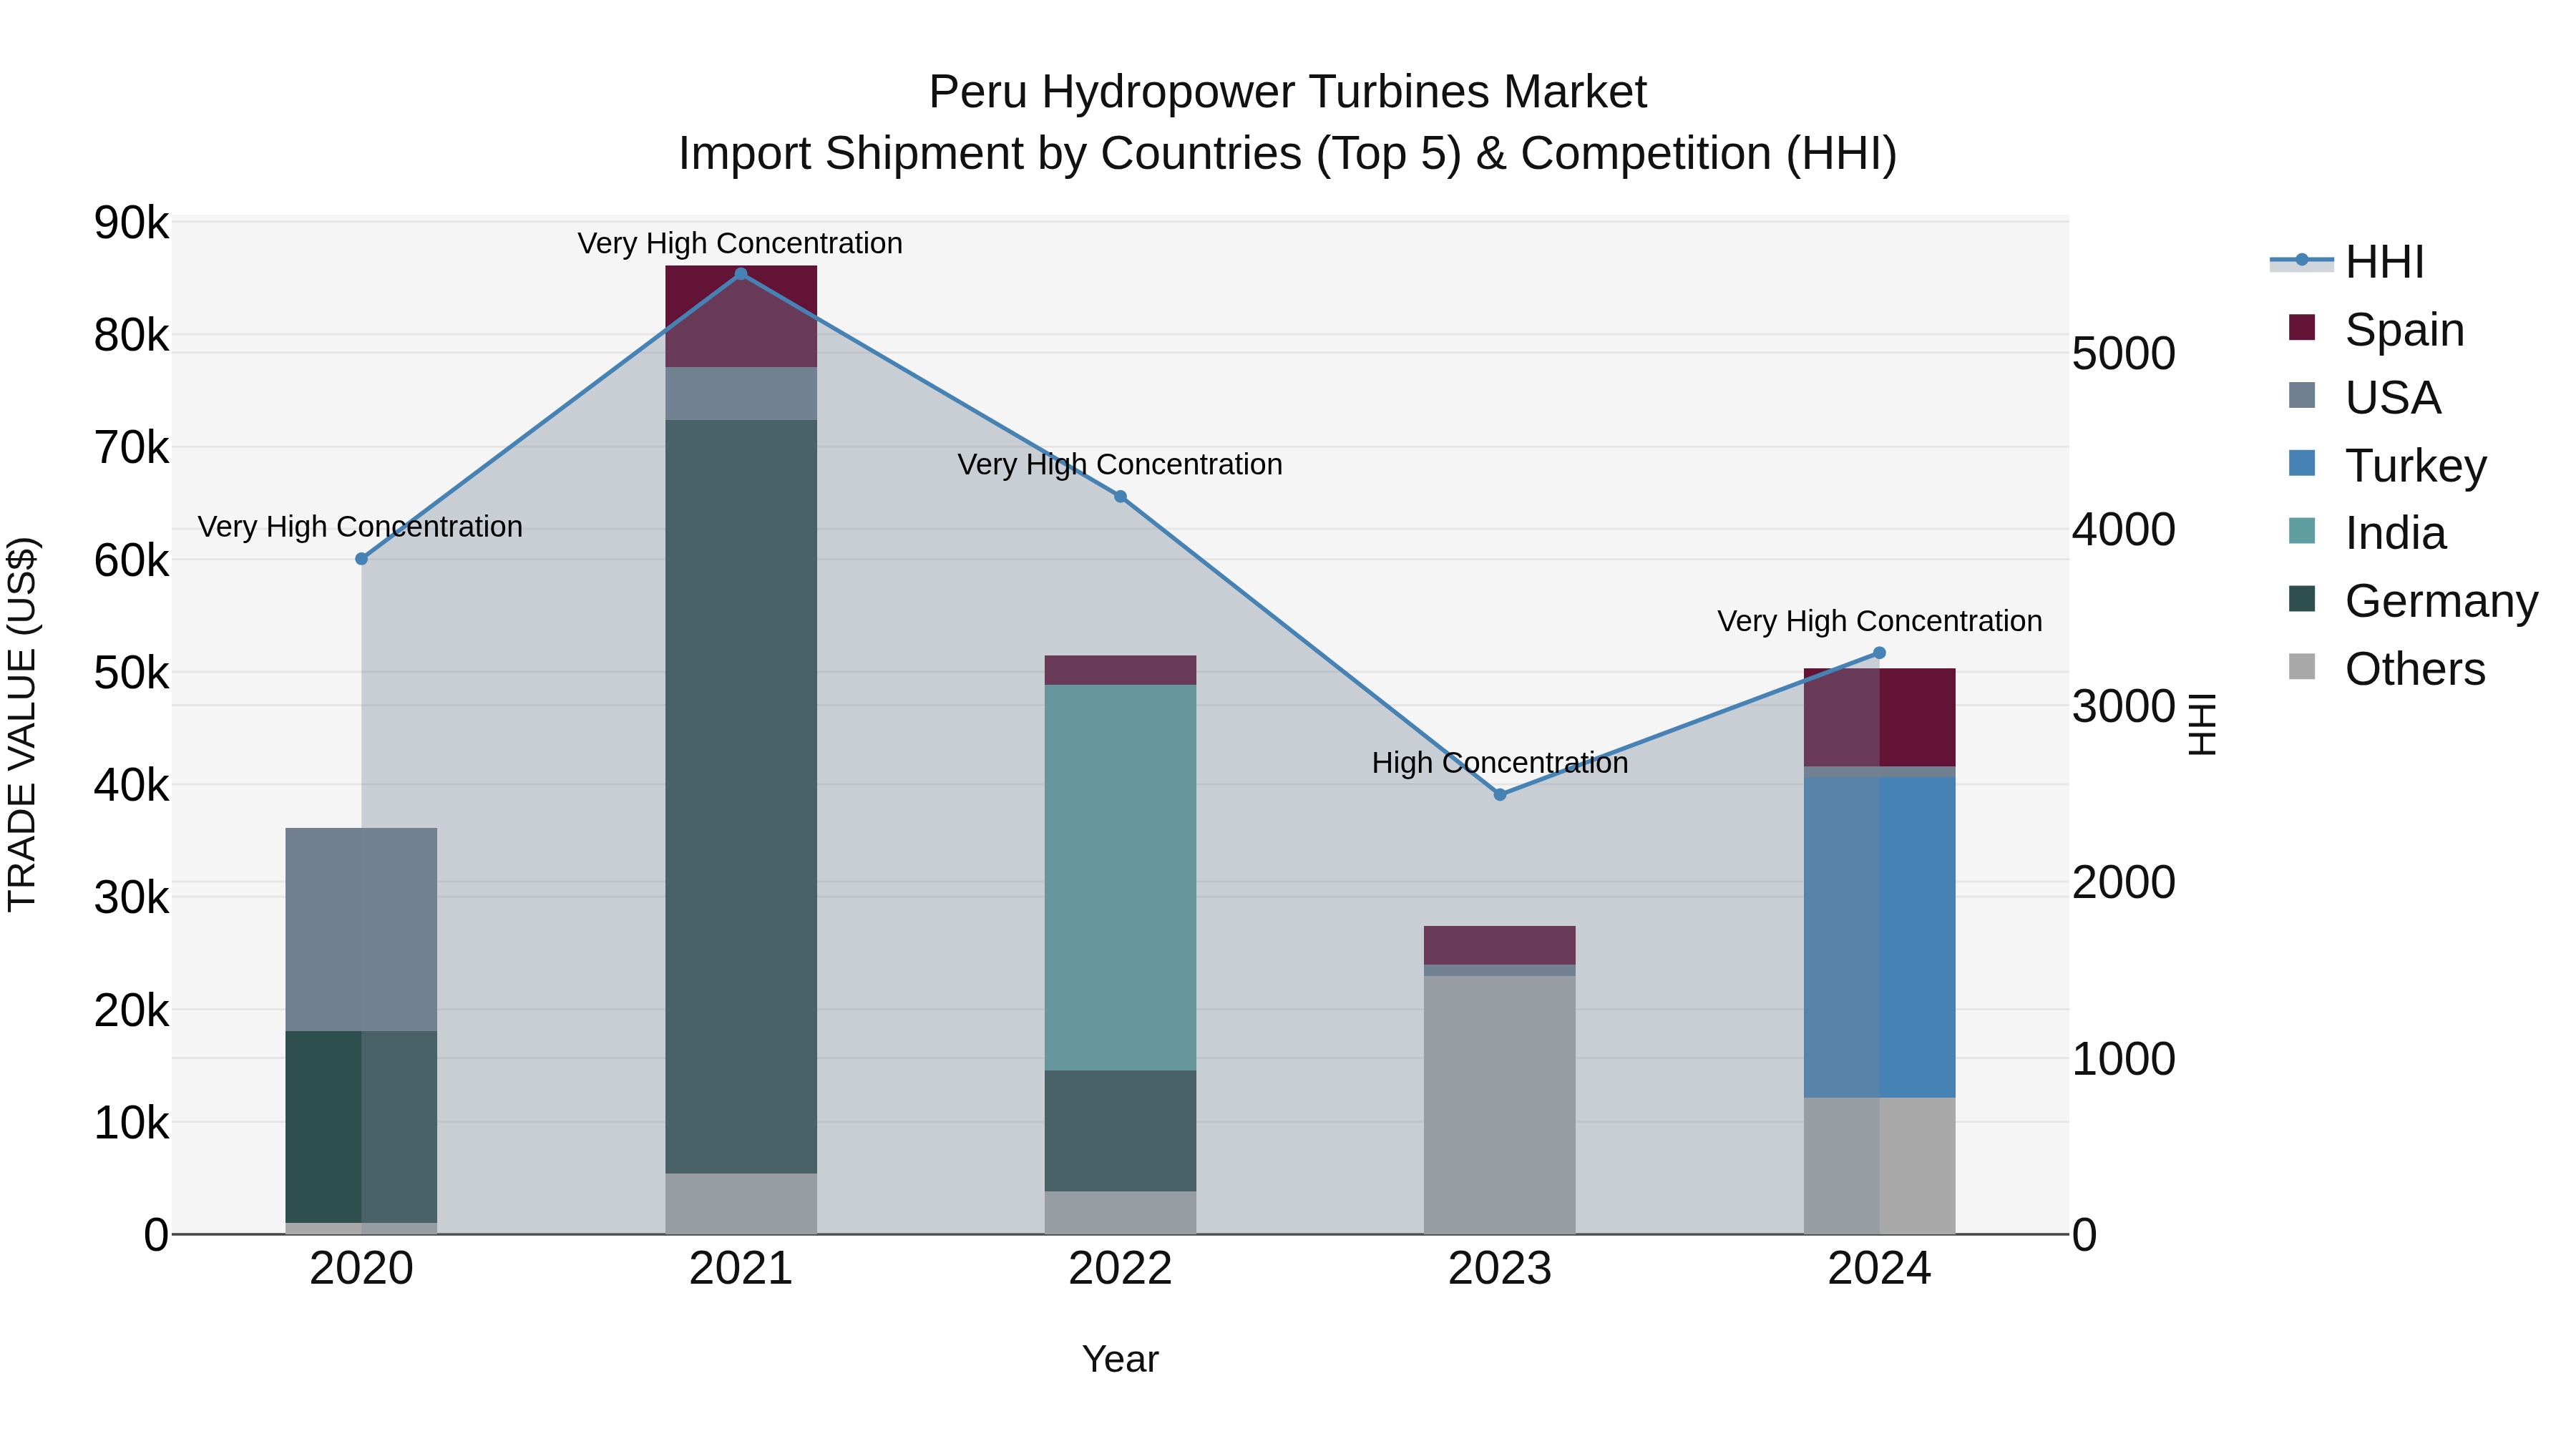Click the Others segment of the 2021 bar

pyautogui.click(x=741, y=1204)
